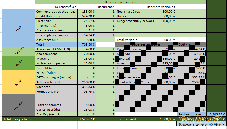This screenshot has width=227, height=129.
Task: Select the 250,00 € fixed expense cell
Action: coord(87,82)
